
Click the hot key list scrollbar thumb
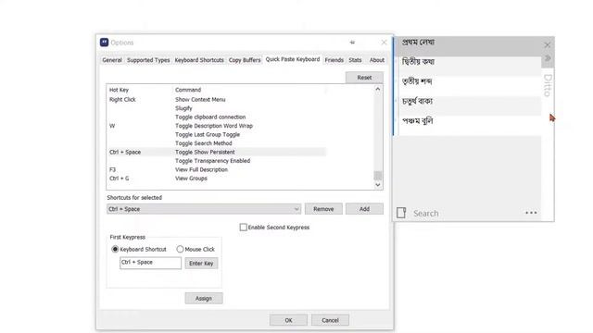coord(378,176)
